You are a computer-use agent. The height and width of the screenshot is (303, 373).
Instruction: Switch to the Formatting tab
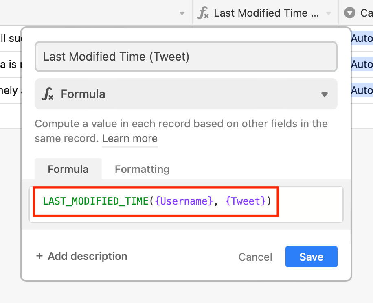(x=142, y=169)
